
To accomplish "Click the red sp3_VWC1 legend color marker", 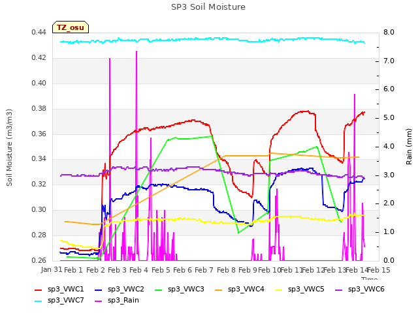I will (x=39, y=290).
